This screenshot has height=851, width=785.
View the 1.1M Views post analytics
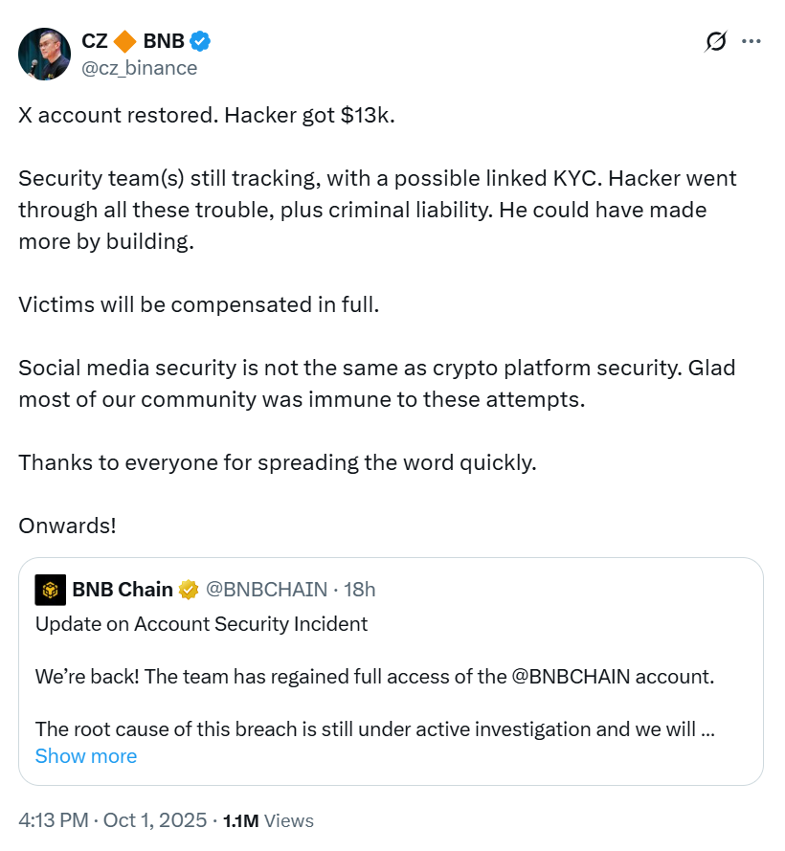tap(268, 821)
